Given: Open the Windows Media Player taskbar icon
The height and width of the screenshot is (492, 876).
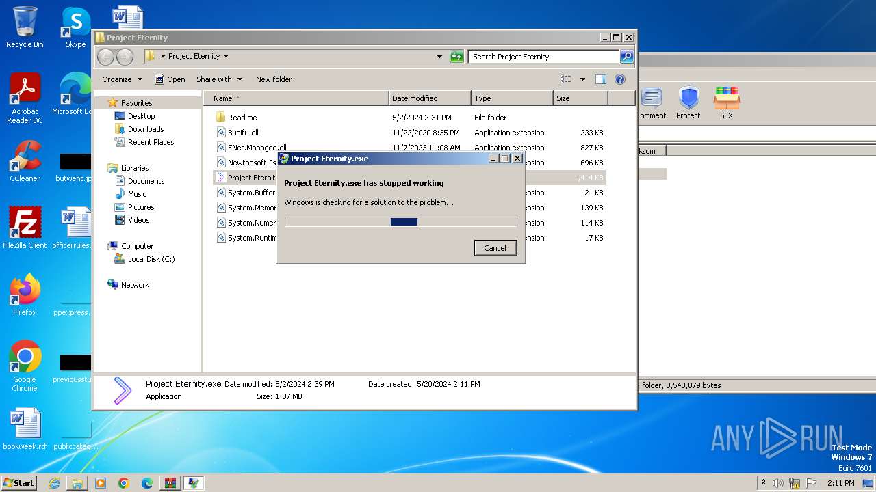Looking at the screenshot, I should coord(101,483).
